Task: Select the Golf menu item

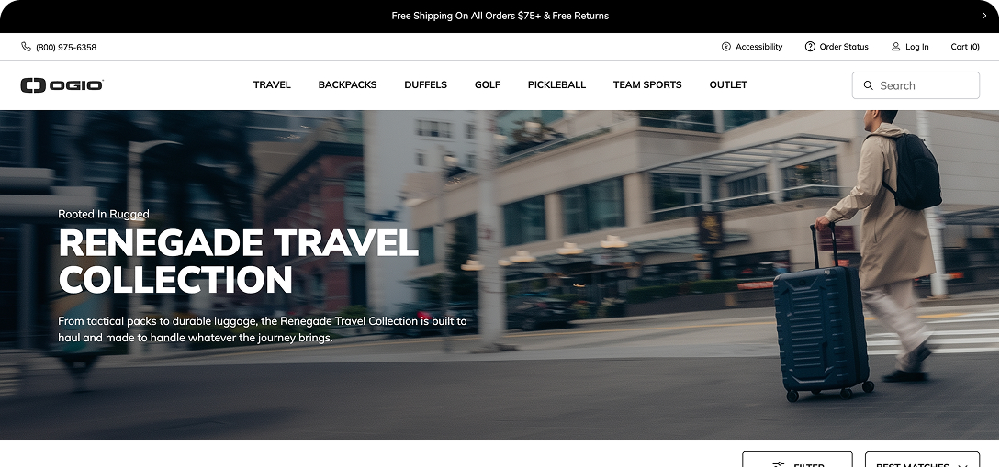Action: point(488,84)
